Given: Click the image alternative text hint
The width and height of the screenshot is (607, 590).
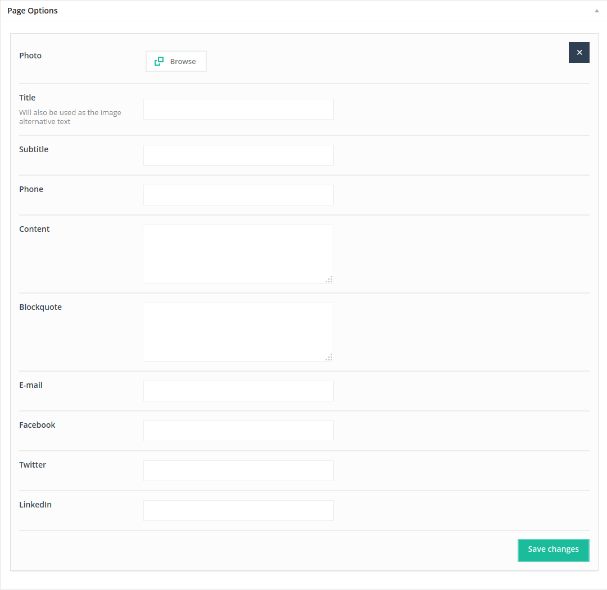Looking at the screenshot, I should coord(70,117).
